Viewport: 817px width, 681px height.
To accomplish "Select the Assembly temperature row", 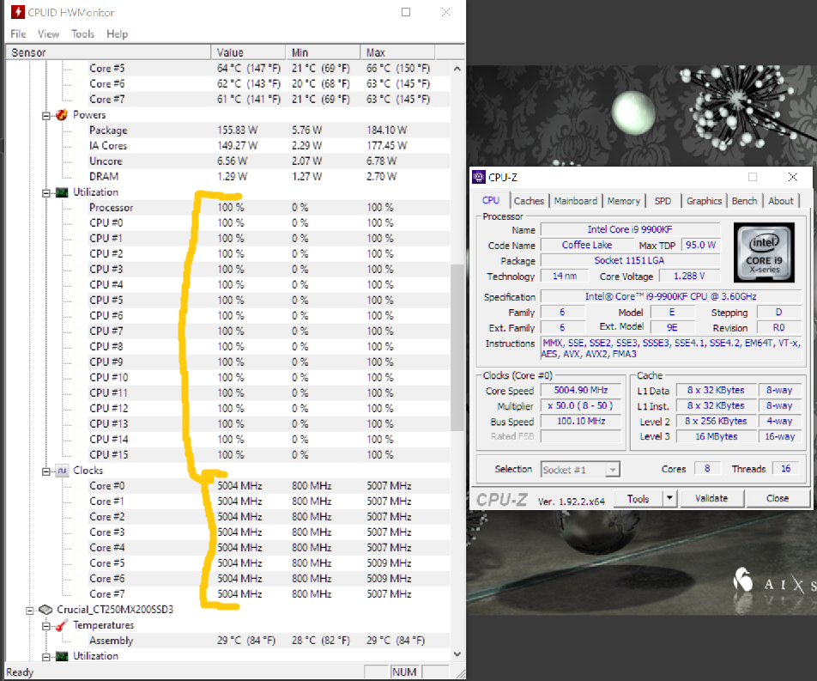I will (269, 641).
